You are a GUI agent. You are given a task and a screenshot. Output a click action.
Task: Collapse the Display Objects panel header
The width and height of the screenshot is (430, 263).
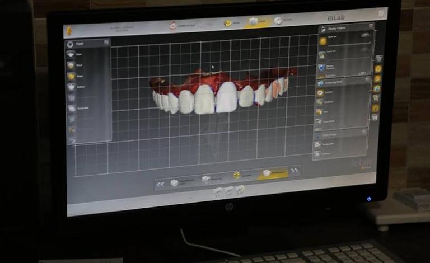371,26
